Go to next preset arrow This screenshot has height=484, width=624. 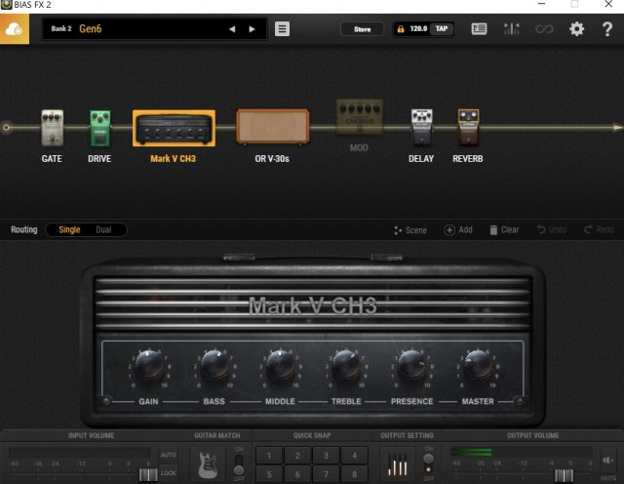click(252, 29)
